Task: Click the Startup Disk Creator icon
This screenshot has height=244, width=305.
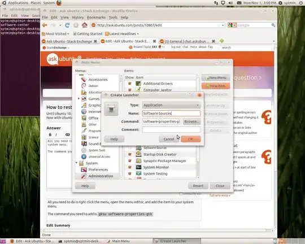Action: point(138,154)
